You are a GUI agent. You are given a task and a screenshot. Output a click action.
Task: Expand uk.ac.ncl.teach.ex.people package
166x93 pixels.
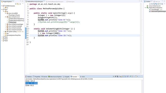click(x=6, y=26)
